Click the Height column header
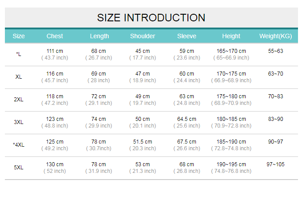Viewport: 306px width, 200px height. pos(231,36)
